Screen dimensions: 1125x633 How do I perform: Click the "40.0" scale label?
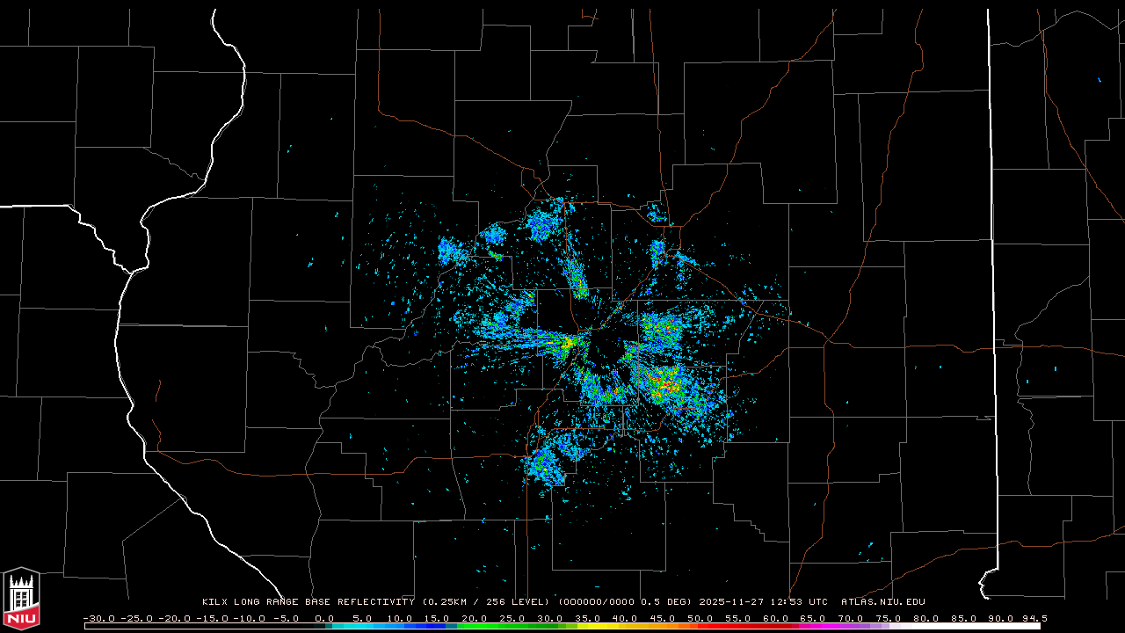[x=625, y=618]
